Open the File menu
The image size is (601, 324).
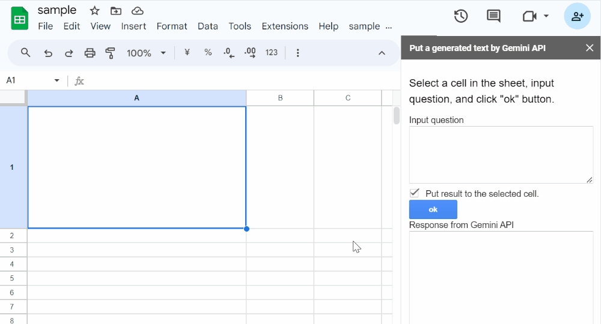point(45,26)
